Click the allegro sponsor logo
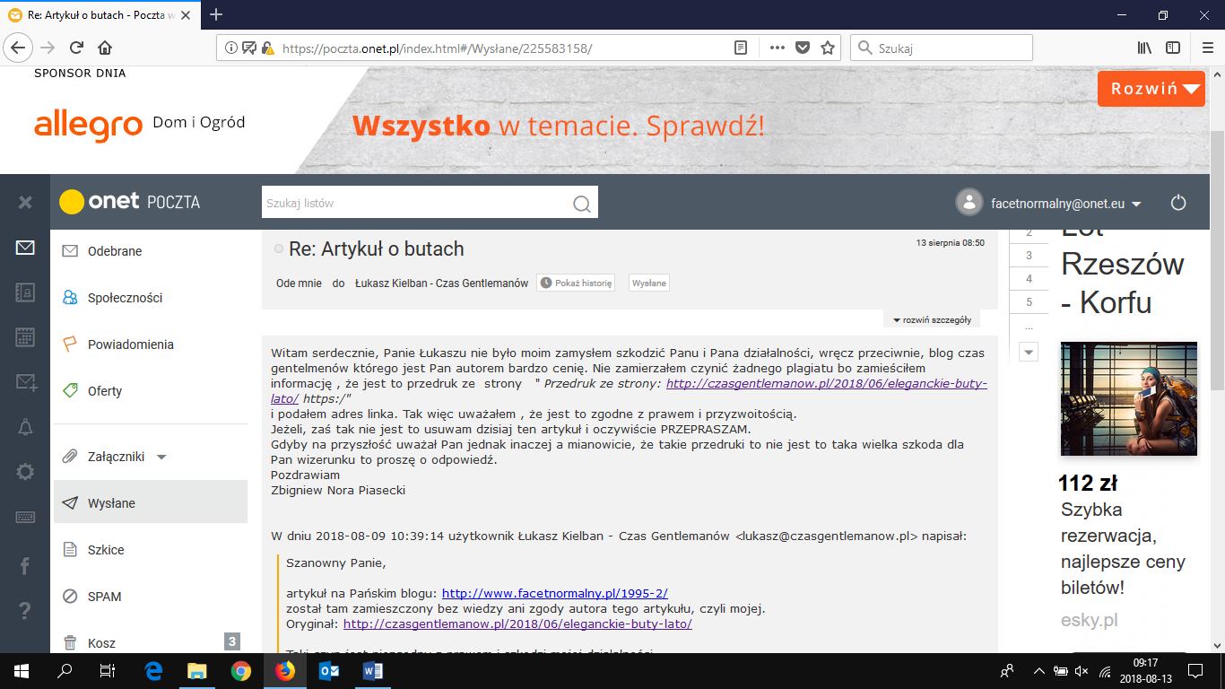 88,126
